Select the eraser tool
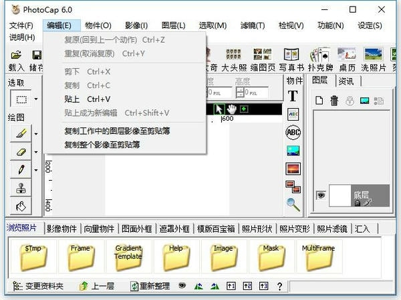Viewport: 401px width, 300px height. tap(21, 152)
